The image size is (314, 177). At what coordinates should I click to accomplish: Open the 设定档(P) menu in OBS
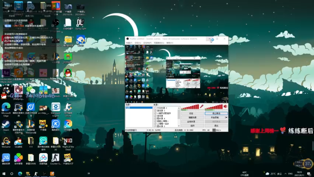tap(147, 43)
